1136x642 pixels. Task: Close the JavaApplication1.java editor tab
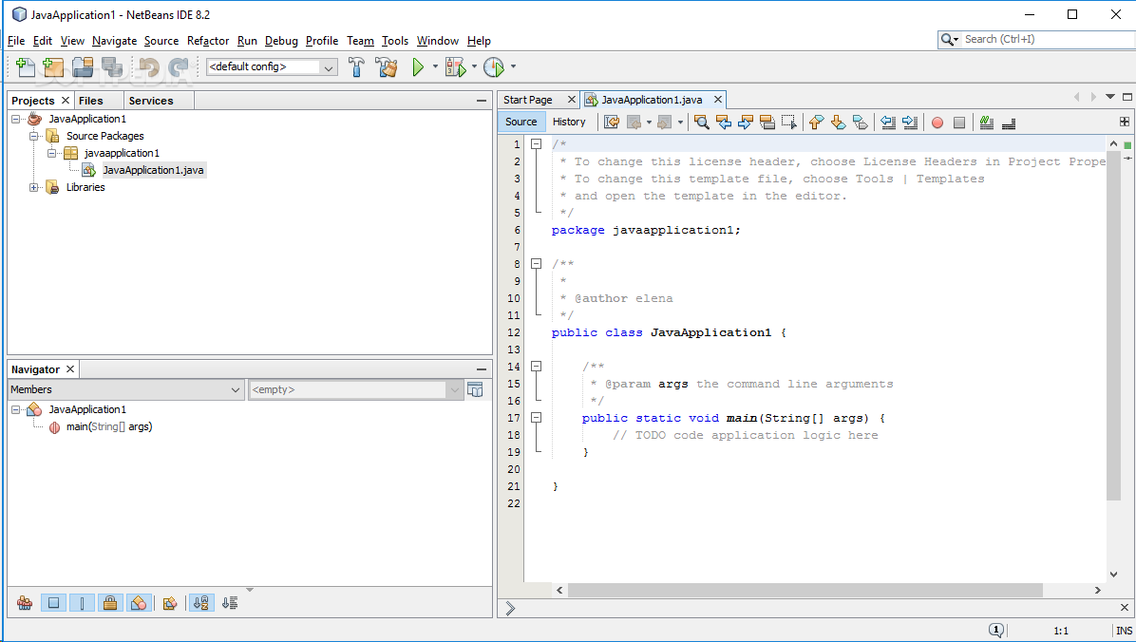click(x=718, y=100)
